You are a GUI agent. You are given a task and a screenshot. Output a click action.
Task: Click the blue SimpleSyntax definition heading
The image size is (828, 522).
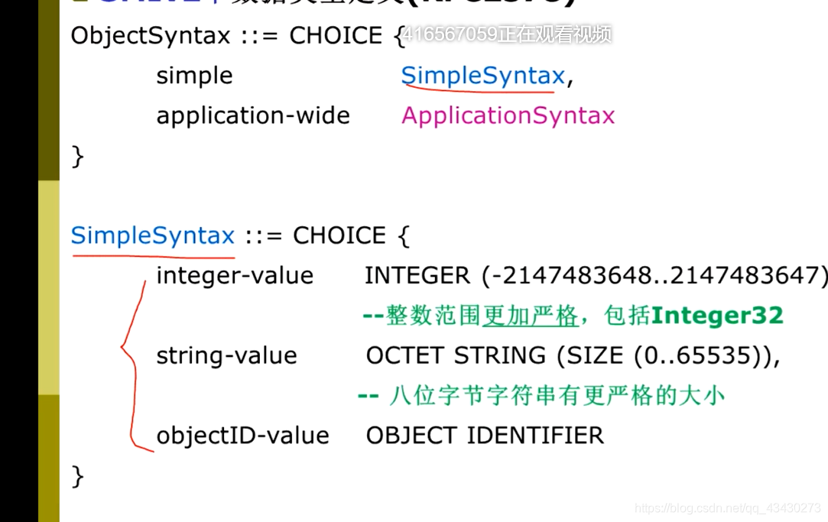pos(153,235)
